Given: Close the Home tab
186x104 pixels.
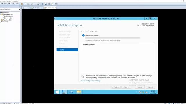Looking at the screenshot, I should point(29,8).
